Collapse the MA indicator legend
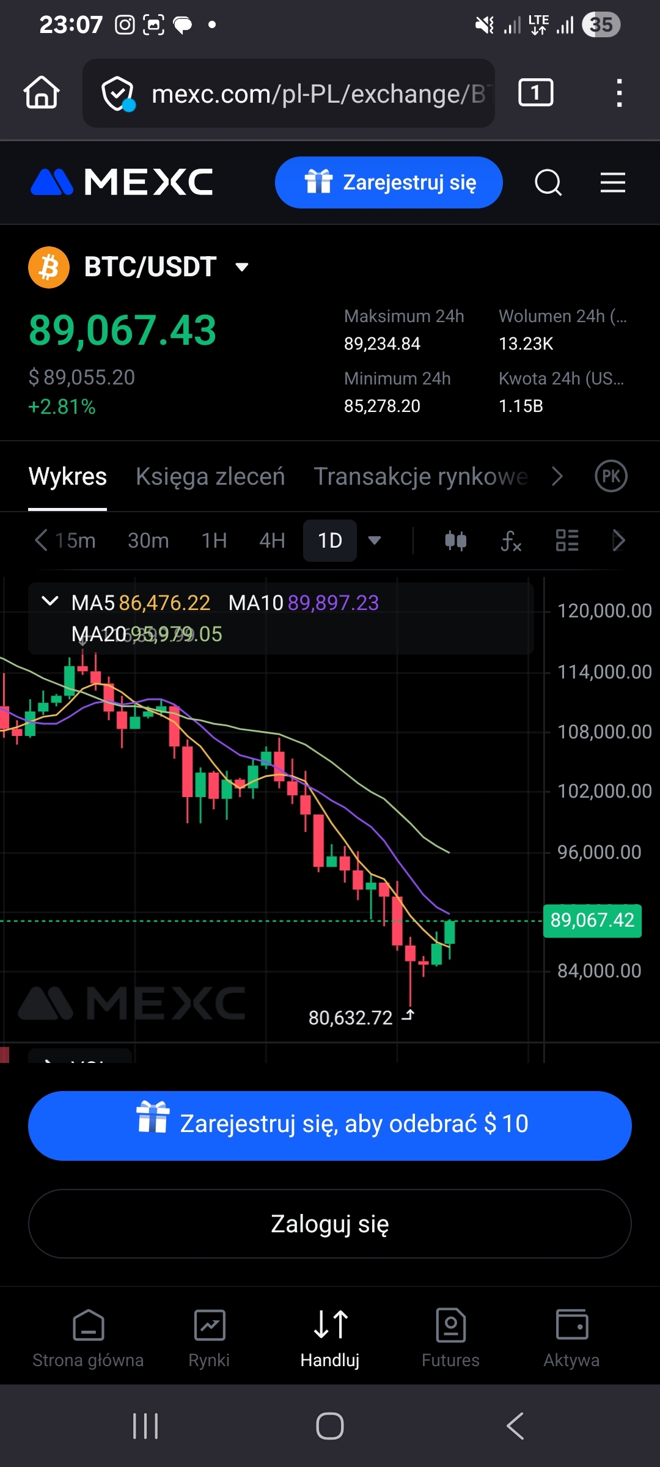This screenshot has width=660, height=1467. pyautogui.click(x=50, y=601)
